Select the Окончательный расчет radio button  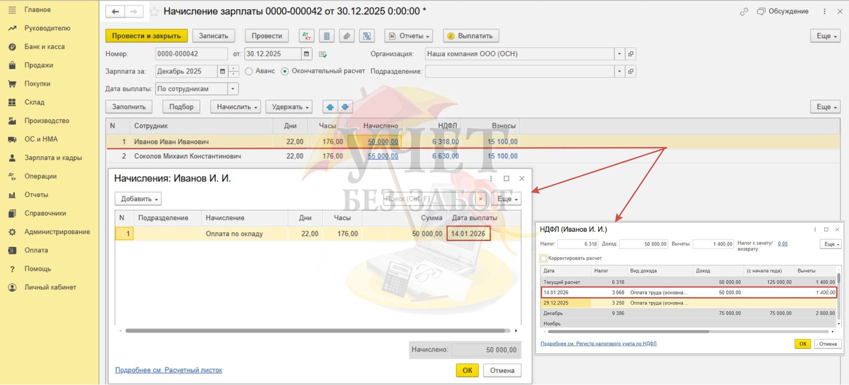tap(285, 71)
